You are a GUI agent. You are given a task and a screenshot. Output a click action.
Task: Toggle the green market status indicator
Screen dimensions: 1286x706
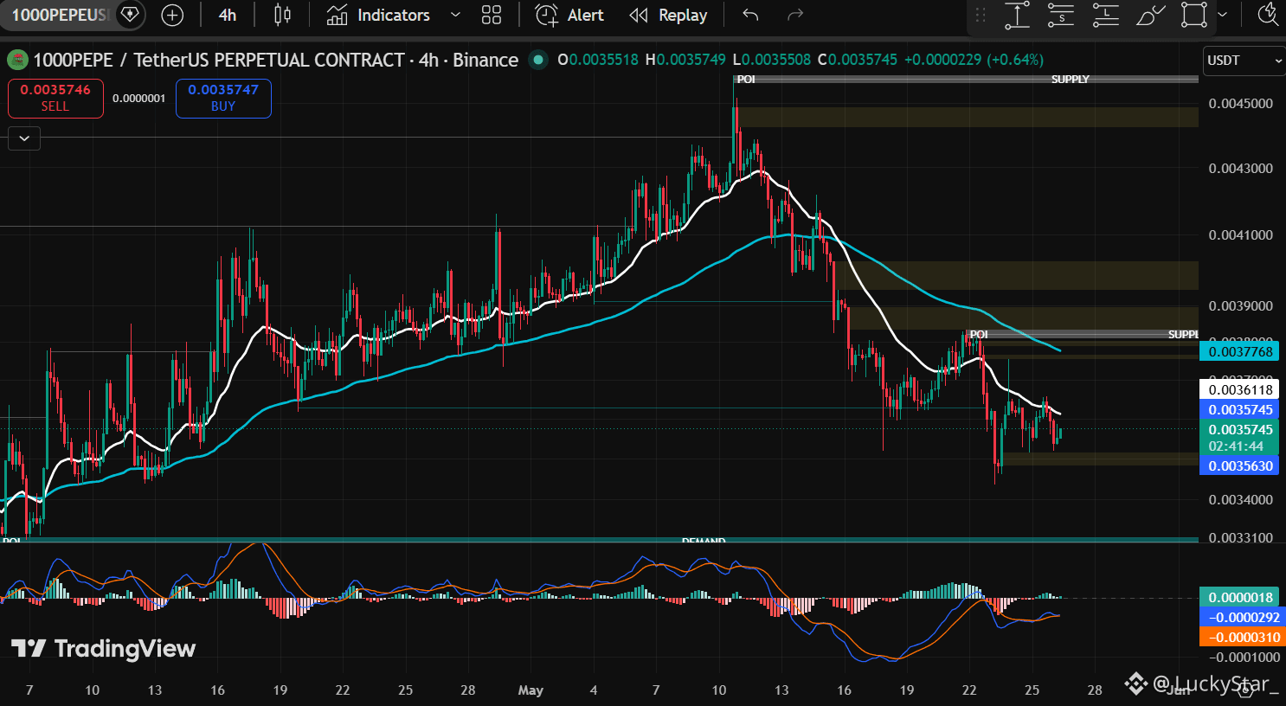click(x=538, y=61)
